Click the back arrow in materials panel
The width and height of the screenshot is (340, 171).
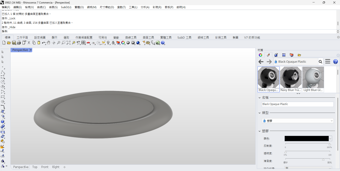(261, 62)
